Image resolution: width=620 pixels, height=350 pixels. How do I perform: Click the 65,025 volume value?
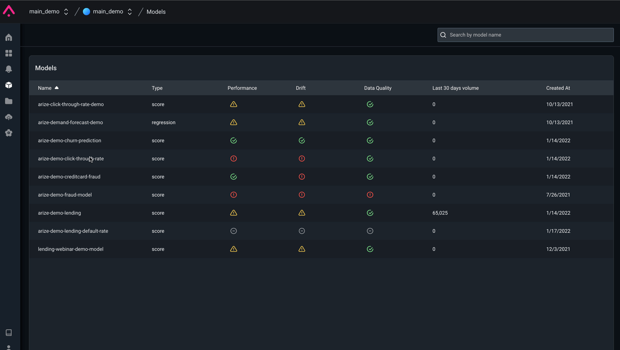(x=440, y=213)
